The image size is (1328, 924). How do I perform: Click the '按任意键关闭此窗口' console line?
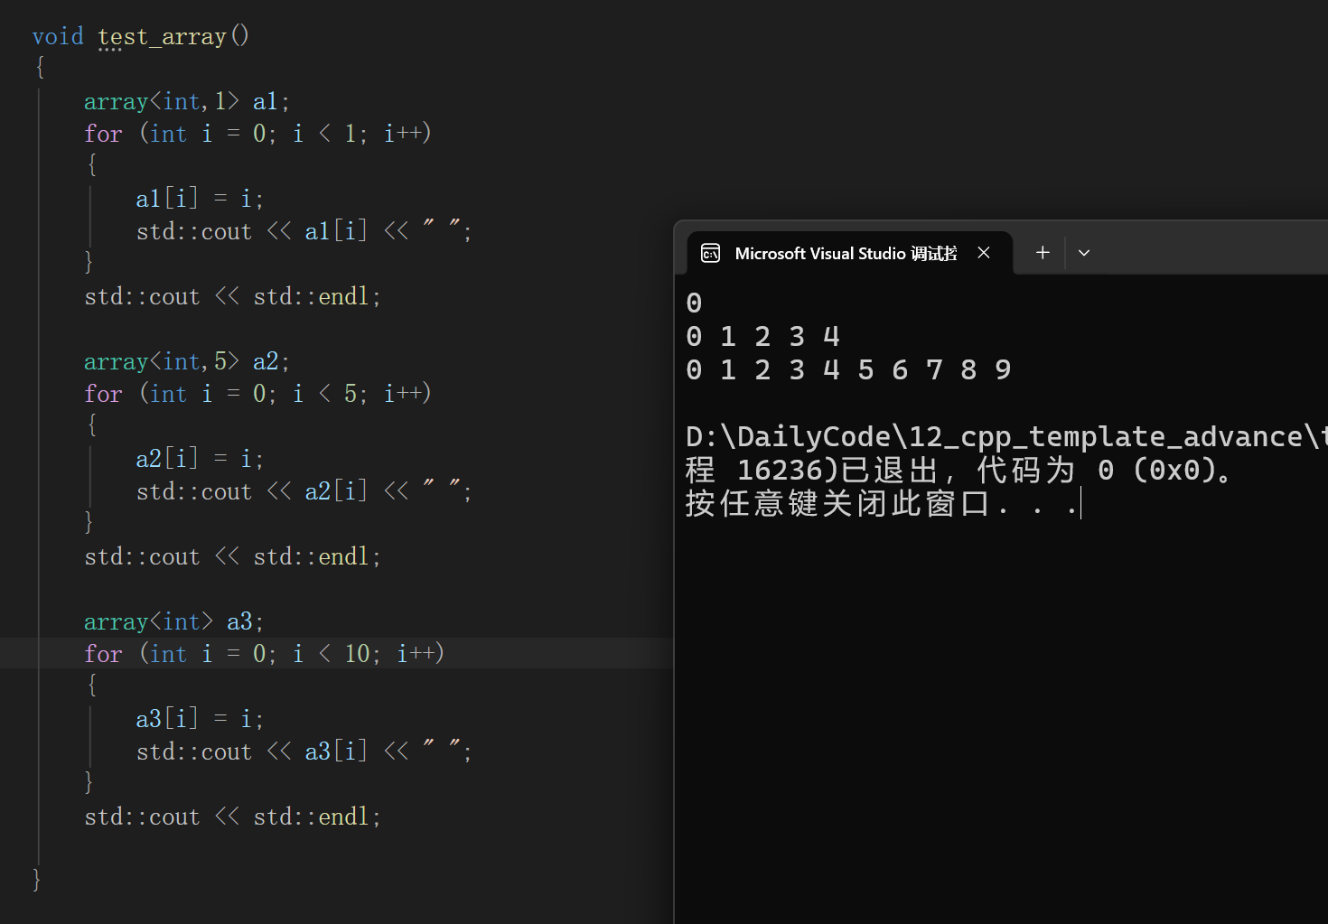[x=883, y=504]
